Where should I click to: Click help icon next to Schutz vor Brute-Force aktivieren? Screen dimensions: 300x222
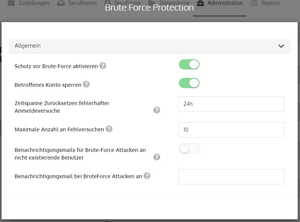[103, 65]
